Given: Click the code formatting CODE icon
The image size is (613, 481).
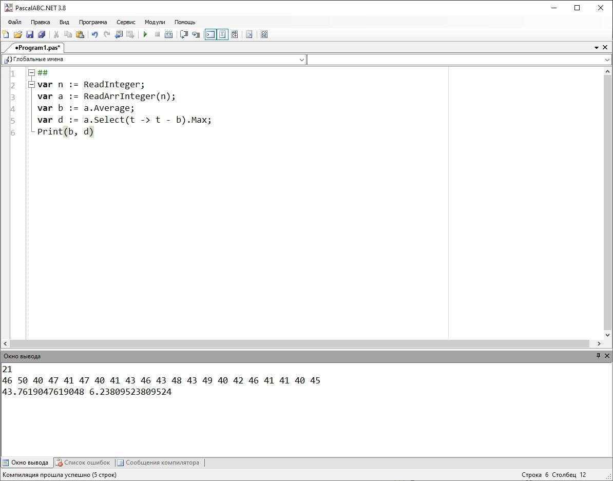Looking at the screenshot, I should click(x=264, y=34).
